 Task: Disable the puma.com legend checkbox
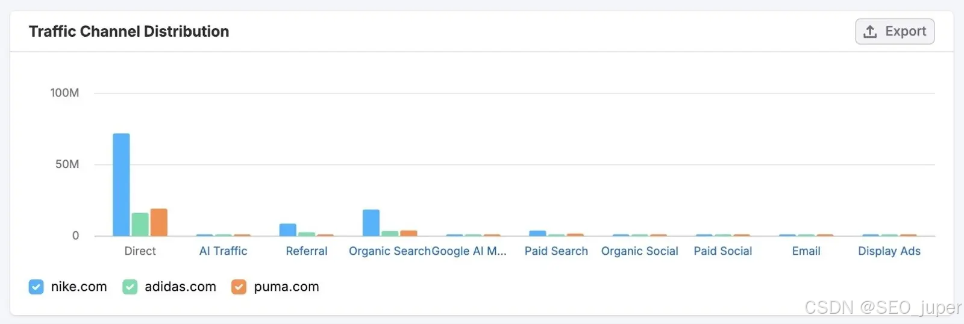239,287
